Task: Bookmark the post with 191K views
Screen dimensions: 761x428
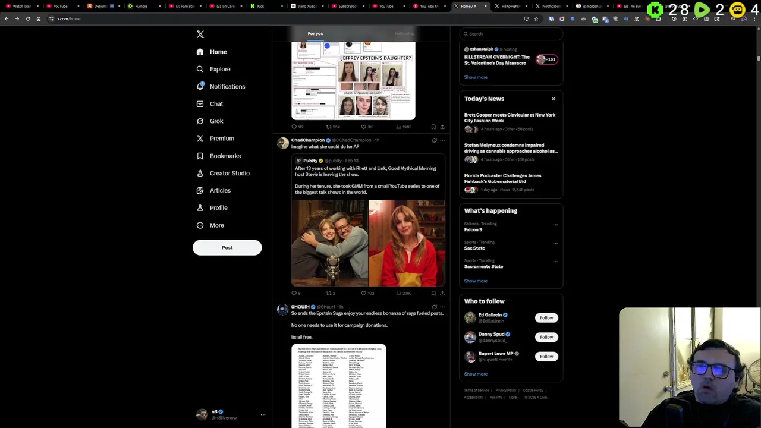Action: point(433,127)
